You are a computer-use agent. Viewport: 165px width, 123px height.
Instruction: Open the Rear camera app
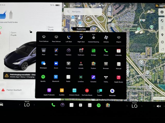pyautogui.click(x=44, y=52)
